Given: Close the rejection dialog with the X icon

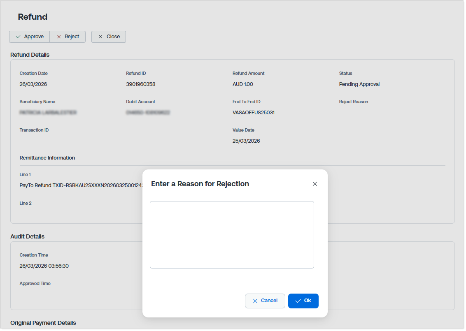Looking at the screenshot, I should pyautogui.click(x=315, y=184).
